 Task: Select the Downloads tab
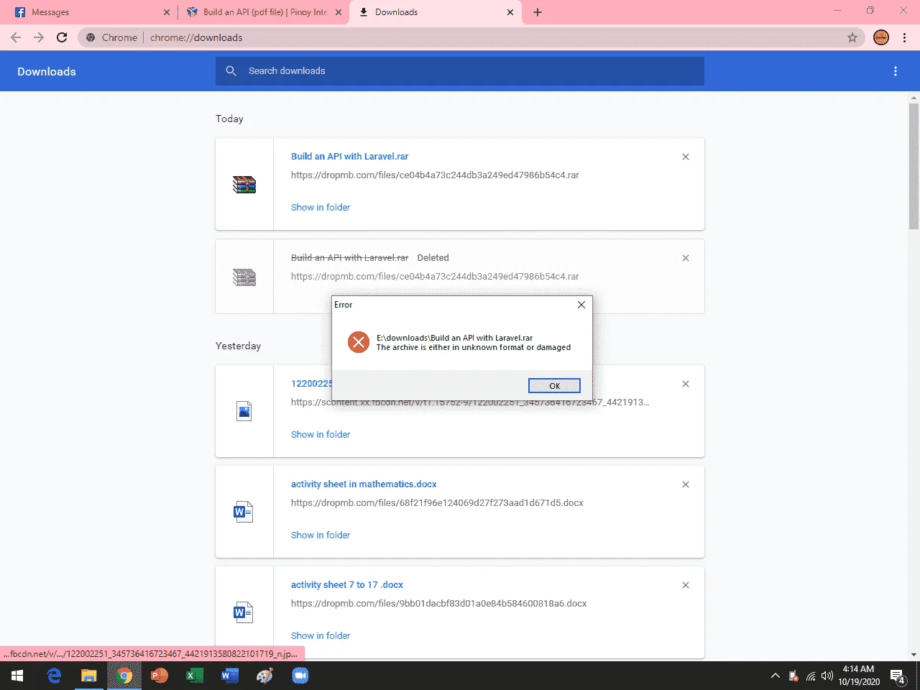(x=436, y=12)
